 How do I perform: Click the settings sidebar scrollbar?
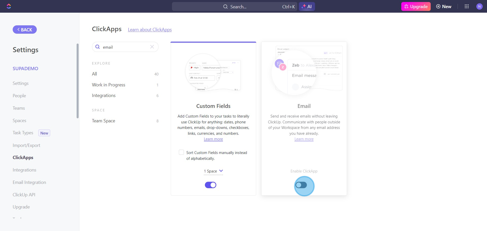coord(78,81)
